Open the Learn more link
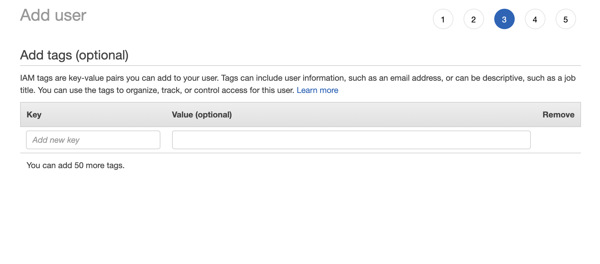Viewport: 600px width, 264px height. click(317, 90)
